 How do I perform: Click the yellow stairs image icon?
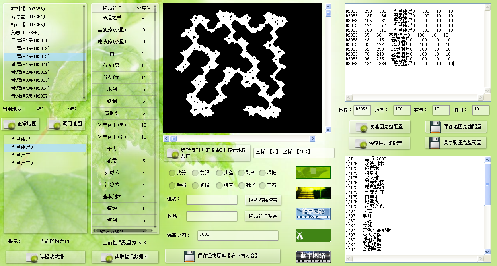click(x=313, y=193)
